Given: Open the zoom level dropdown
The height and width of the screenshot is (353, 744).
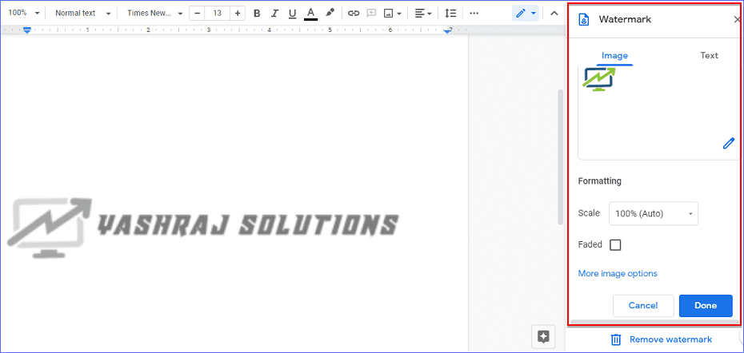Looking at the screenshot, I should [x=24, y=13].
